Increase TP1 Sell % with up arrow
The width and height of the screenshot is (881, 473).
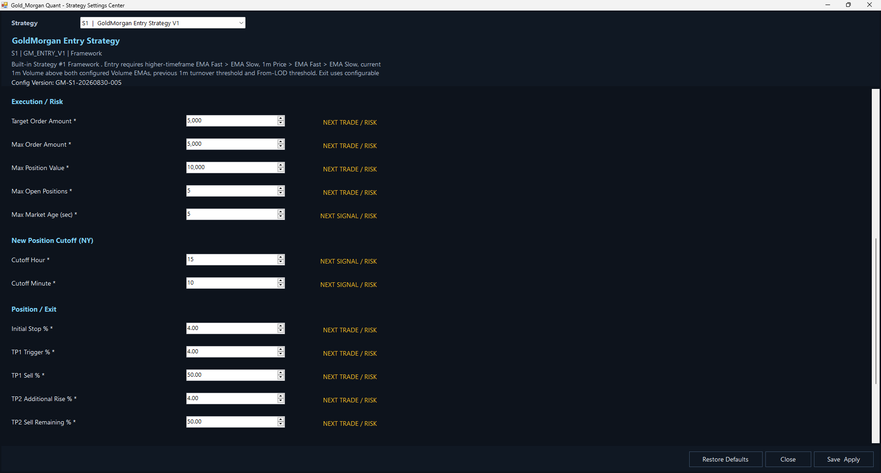(x=281, y=373)
